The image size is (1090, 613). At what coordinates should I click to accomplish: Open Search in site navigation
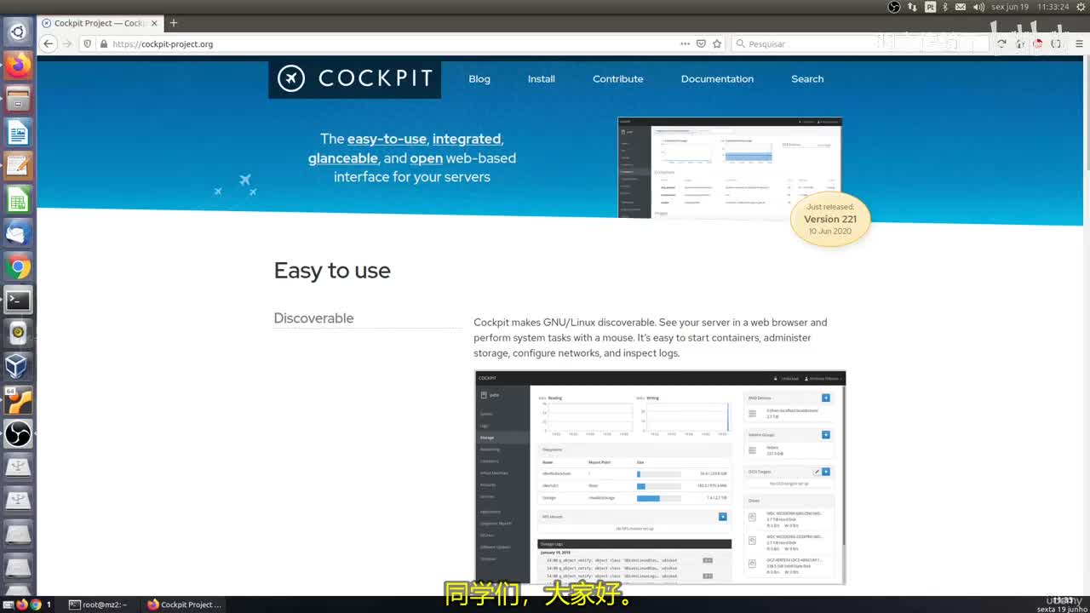coord(807,79)
